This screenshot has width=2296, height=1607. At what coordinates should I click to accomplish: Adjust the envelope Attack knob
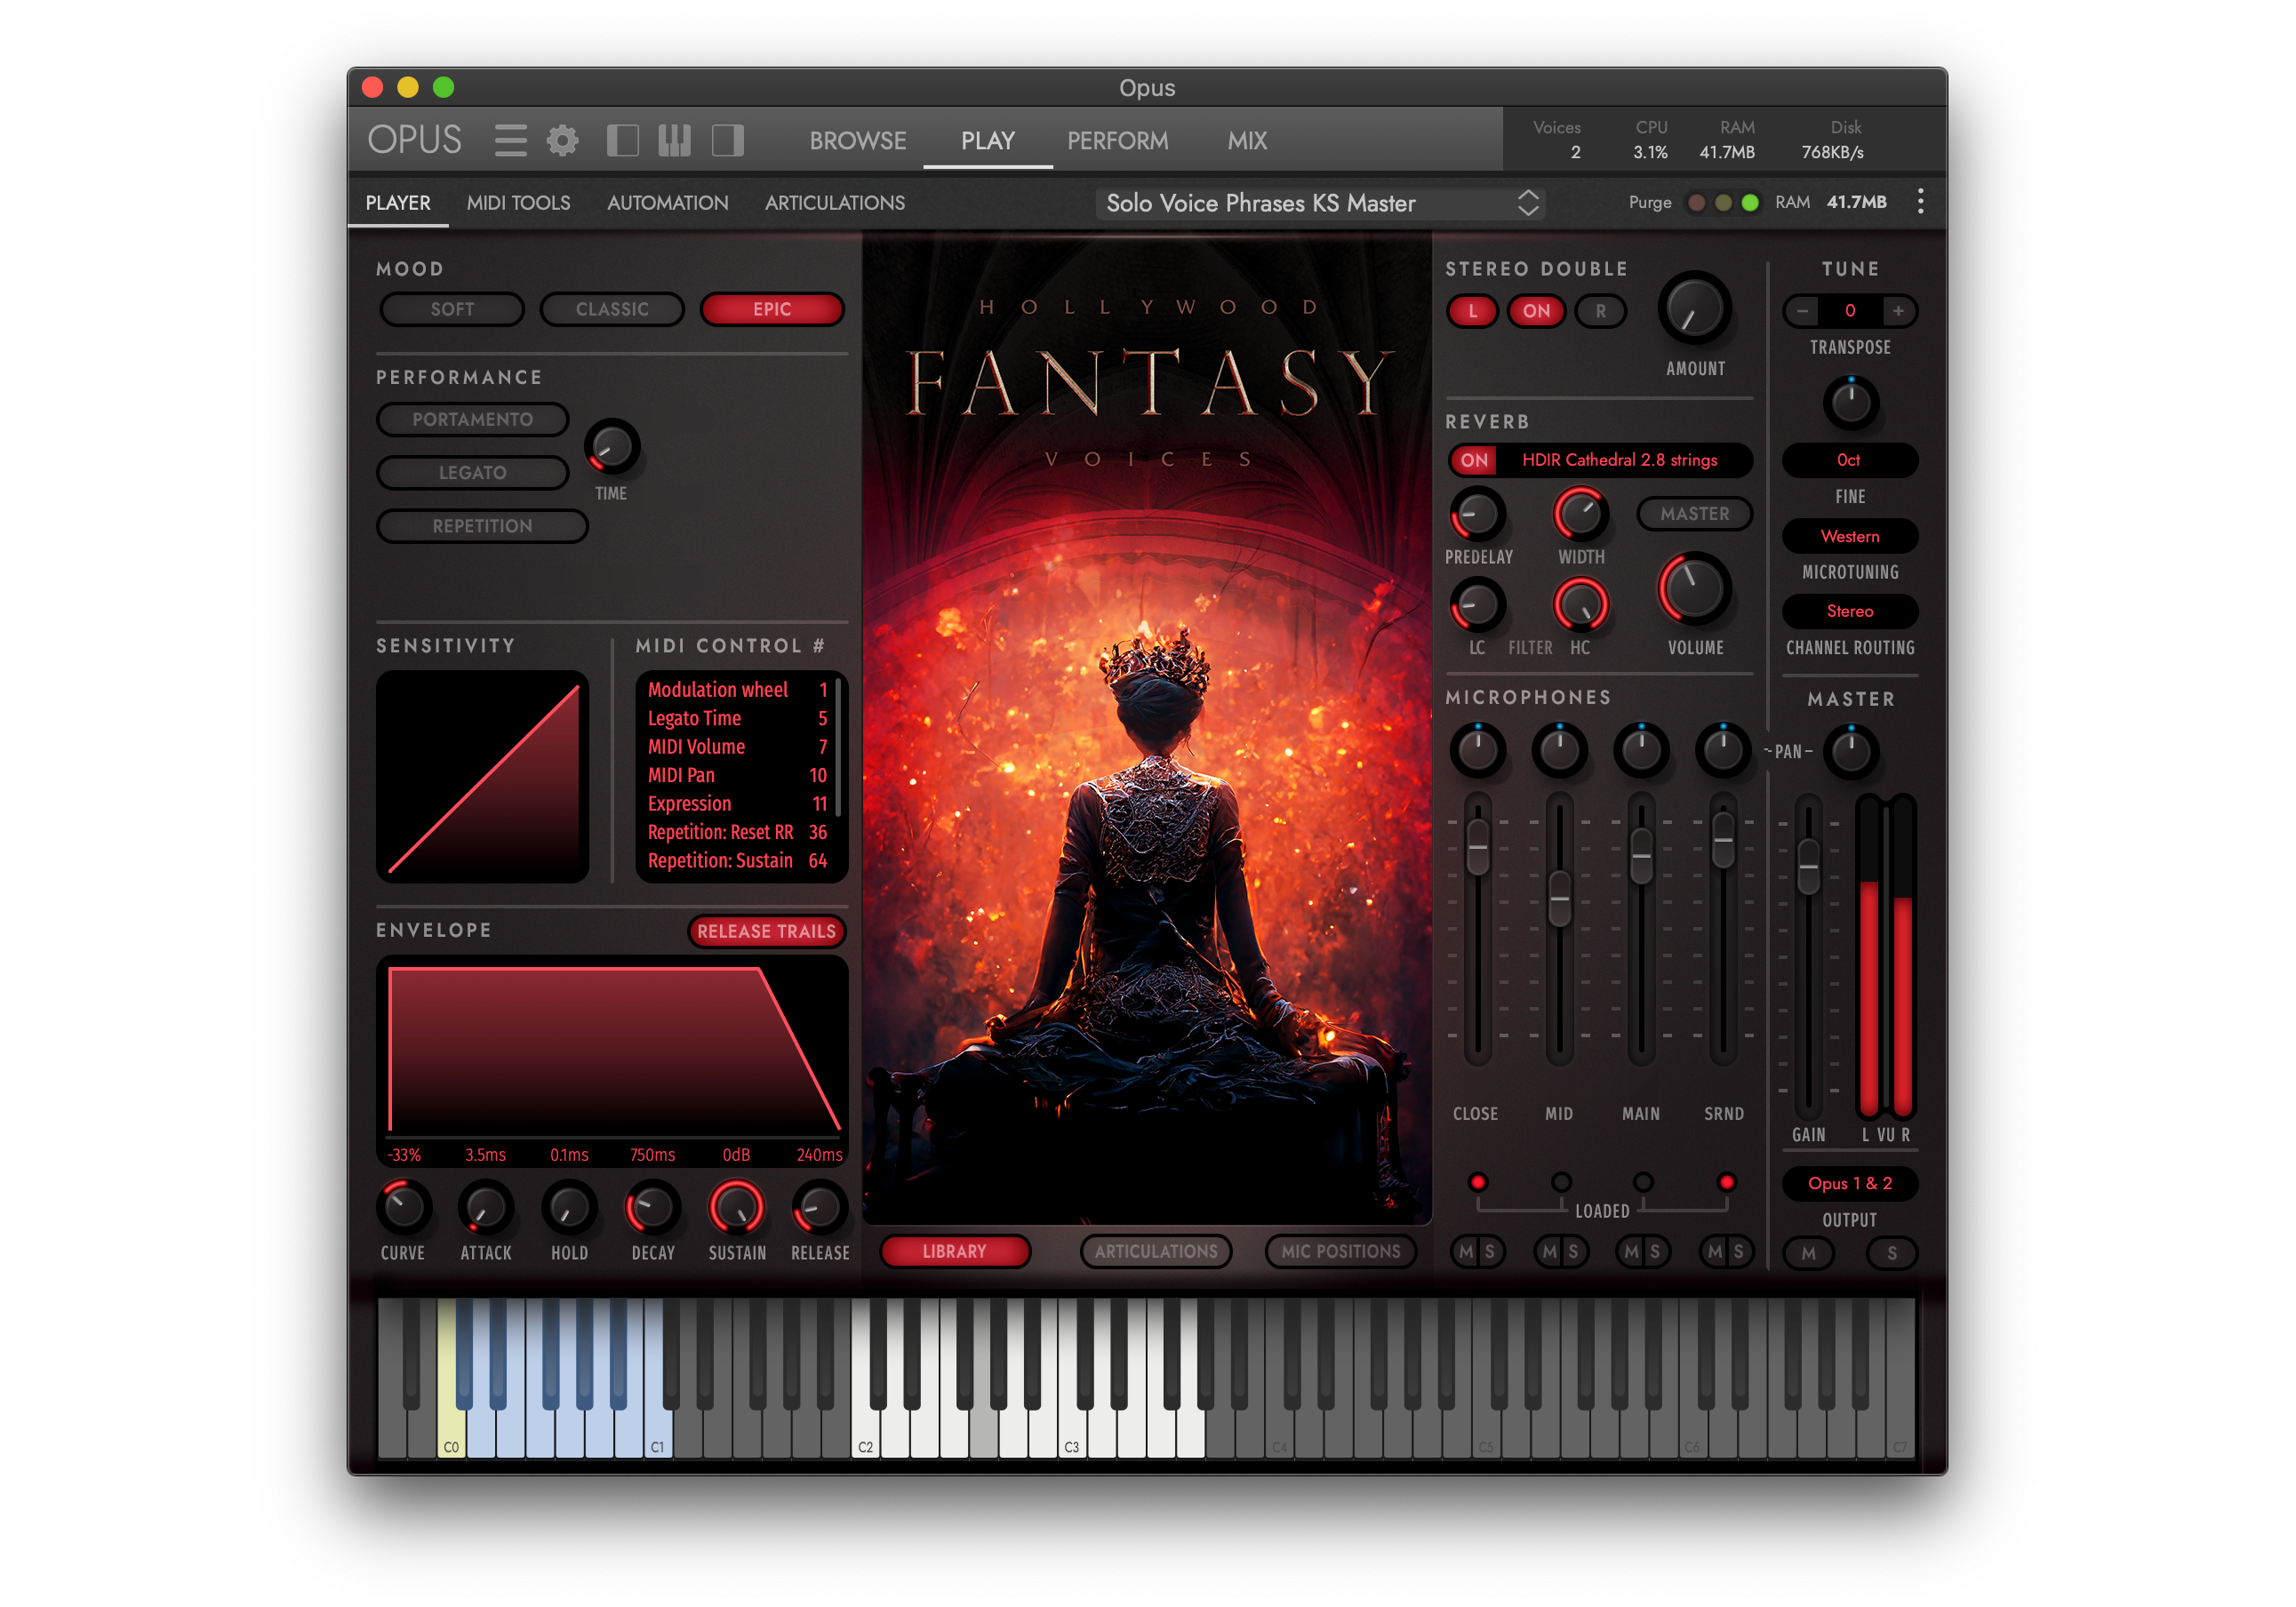pos(486,1209)
